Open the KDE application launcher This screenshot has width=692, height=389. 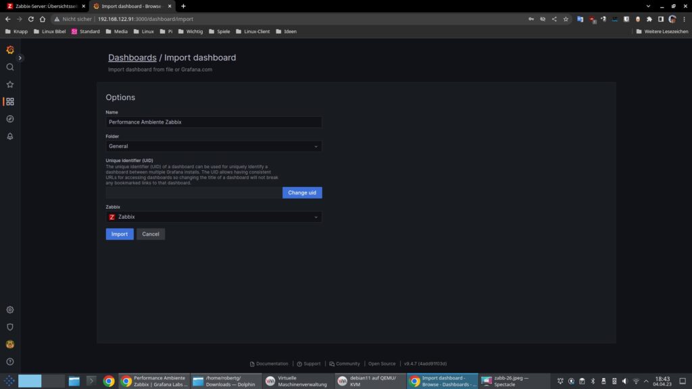[x=9, y=381]
